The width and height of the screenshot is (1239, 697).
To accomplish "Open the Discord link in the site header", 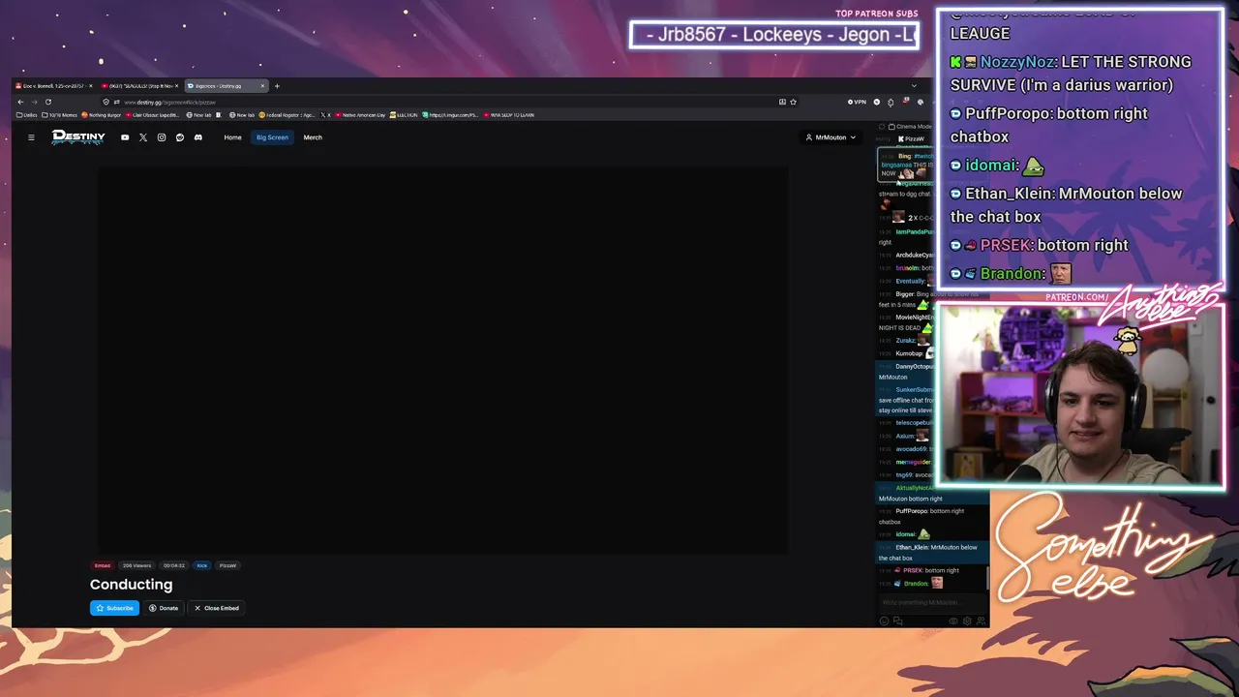I will [x=198, y=137].
